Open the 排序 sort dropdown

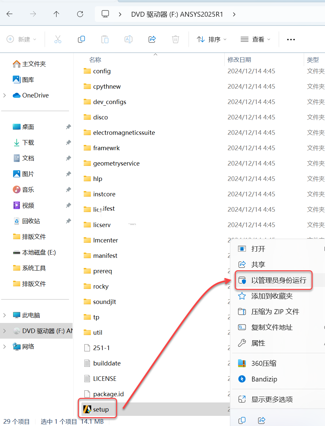(x=212, y=39)
